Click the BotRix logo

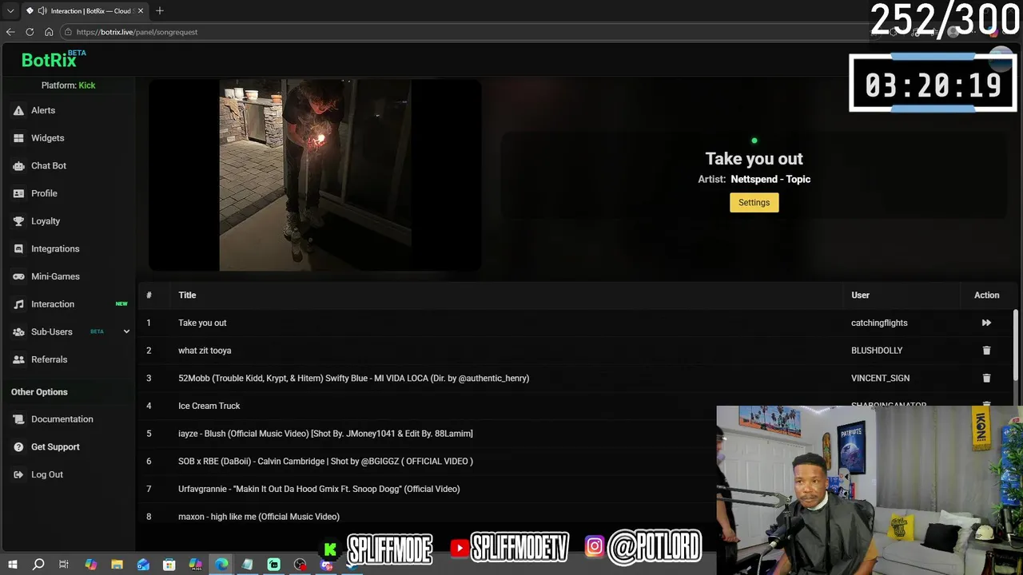click(53, 59)
